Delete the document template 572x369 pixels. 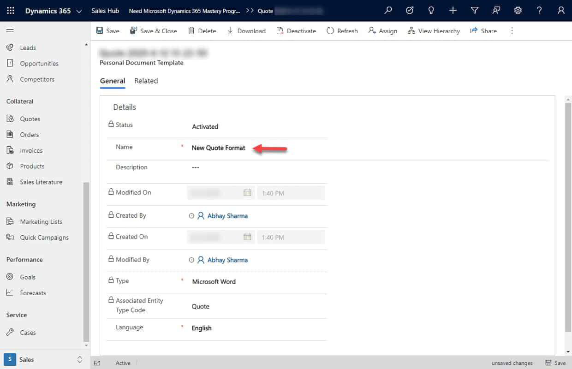(x=202, y=30)
